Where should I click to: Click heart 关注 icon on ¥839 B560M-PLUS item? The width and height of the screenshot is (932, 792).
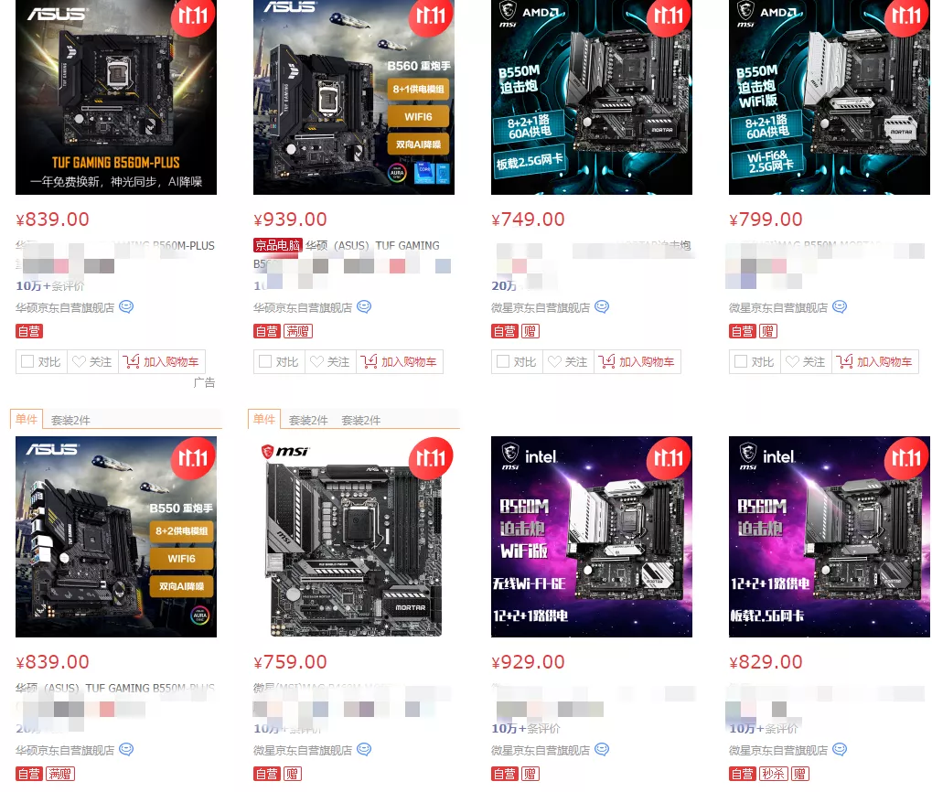79,361
